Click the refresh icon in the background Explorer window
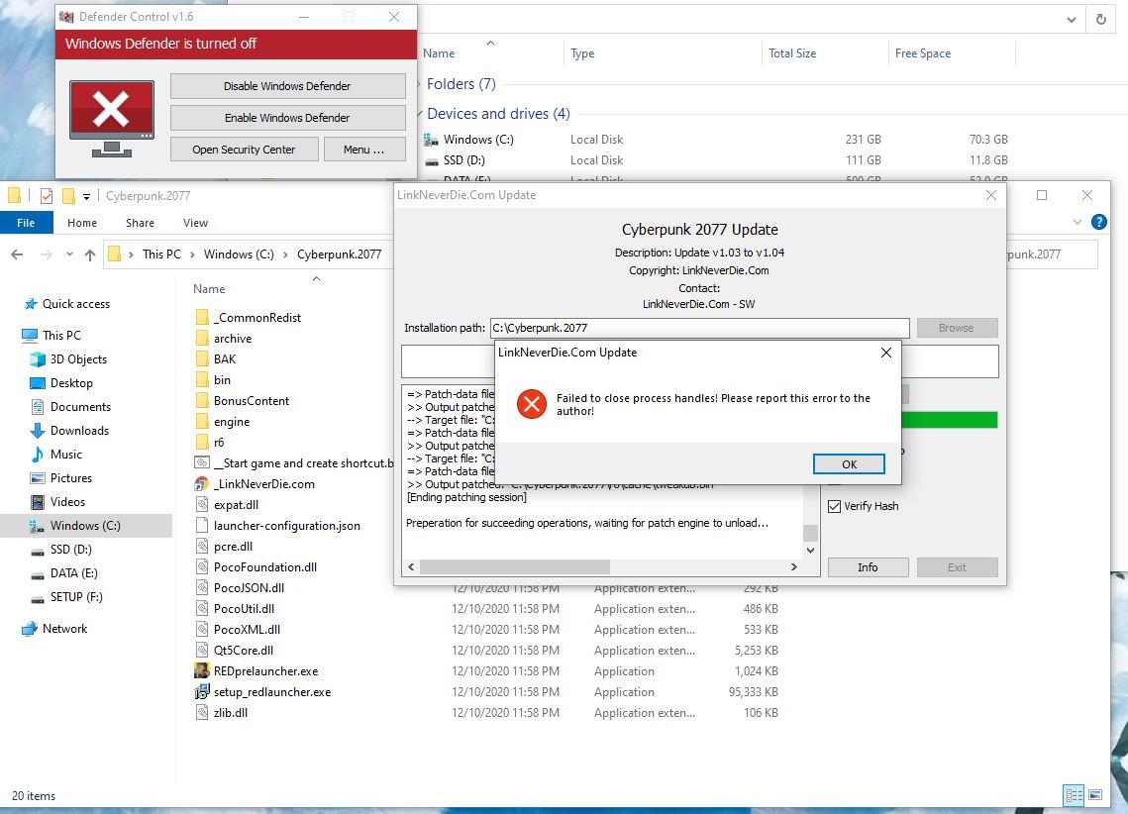 [1100, 19]
